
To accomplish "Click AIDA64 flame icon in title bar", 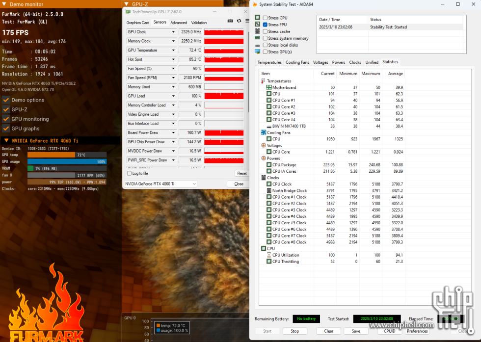I will [x=255, y=4].
